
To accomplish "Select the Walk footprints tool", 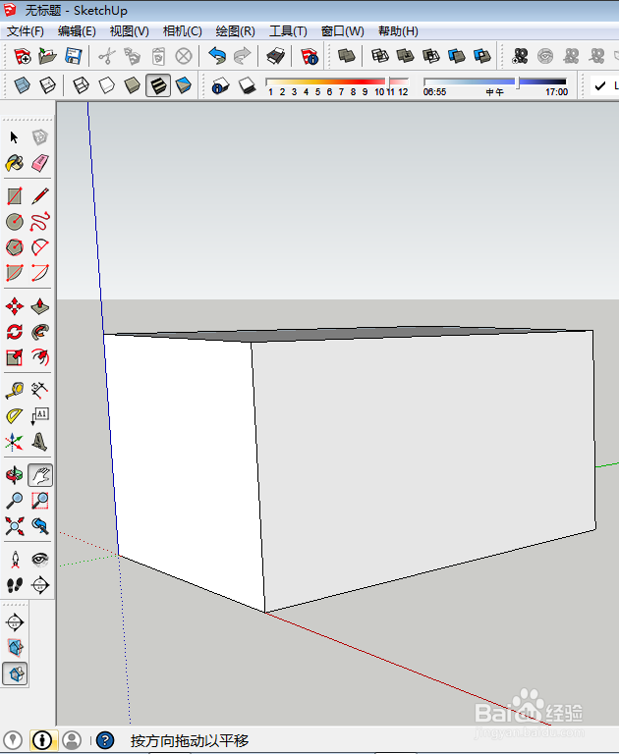I will click(x=15, y=585).
